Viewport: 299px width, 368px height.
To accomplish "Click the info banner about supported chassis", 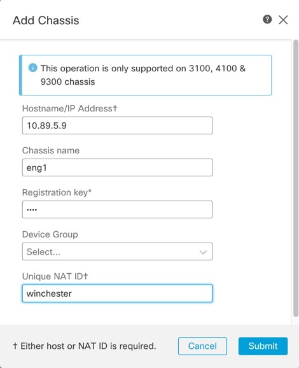I will pyautogui.click(x=146, y=75).
